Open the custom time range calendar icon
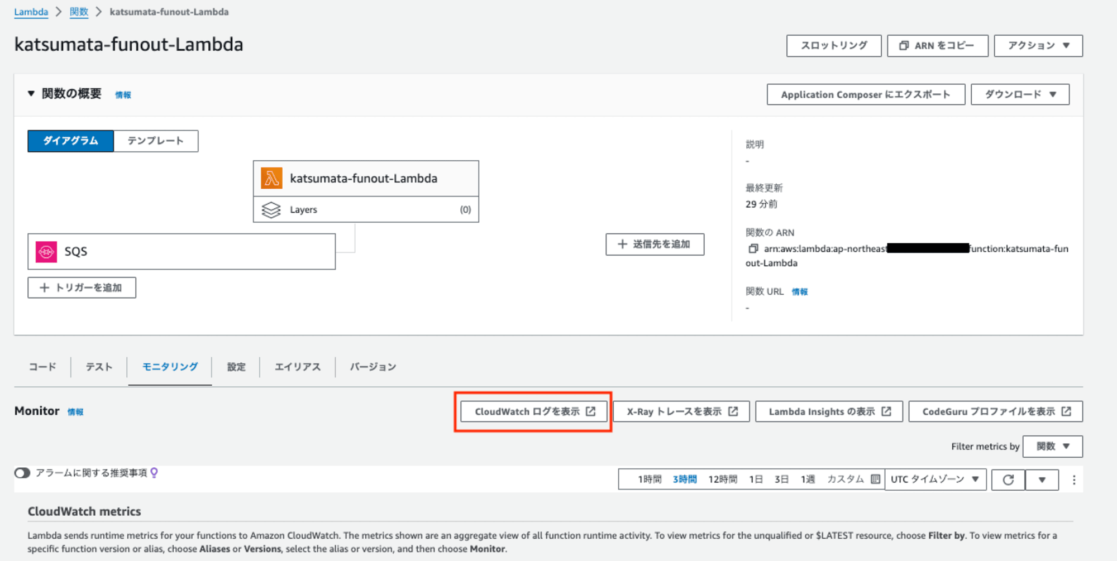This screenshot has height=561, width=1117. 875,479
